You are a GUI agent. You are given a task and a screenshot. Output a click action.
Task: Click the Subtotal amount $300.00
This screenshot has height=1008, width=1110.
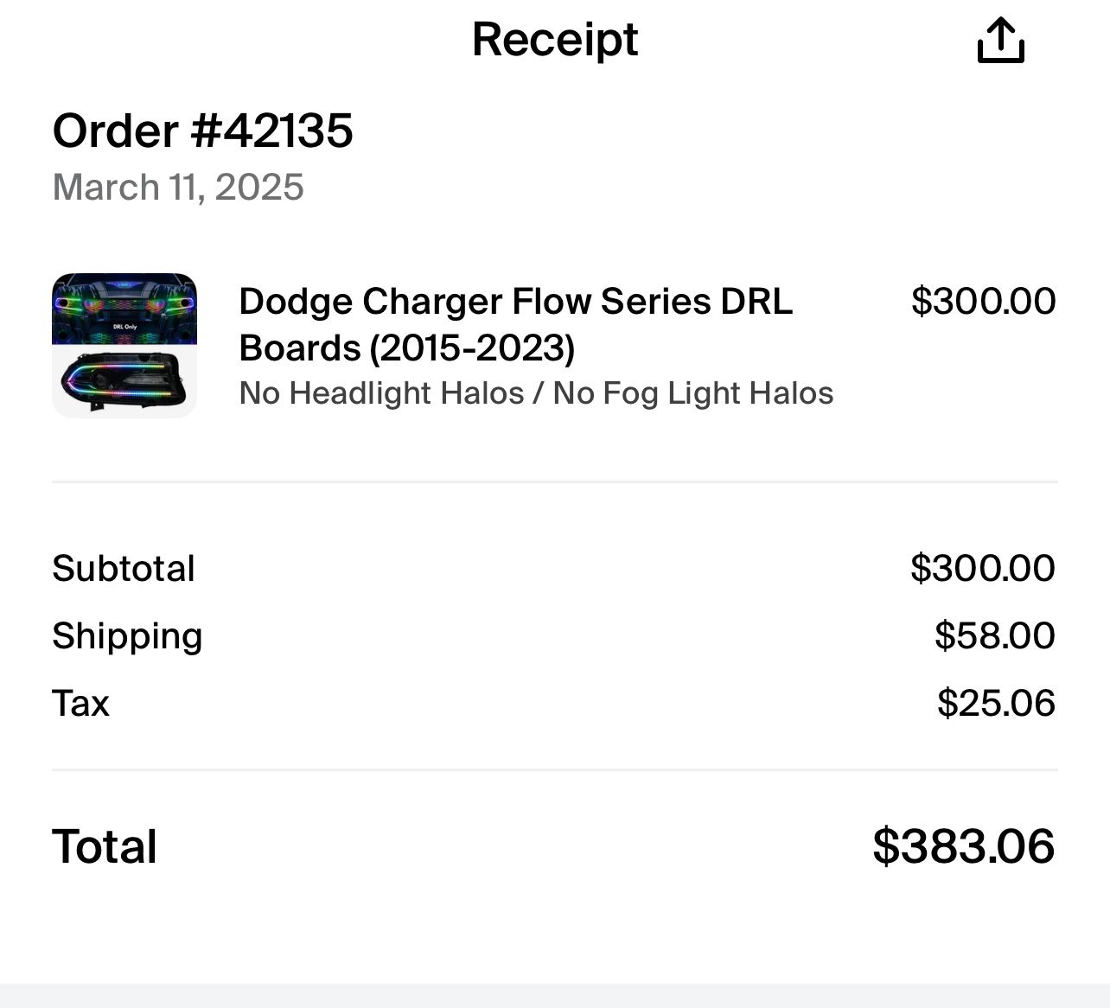pyautogui.click(x=982, y=568)
